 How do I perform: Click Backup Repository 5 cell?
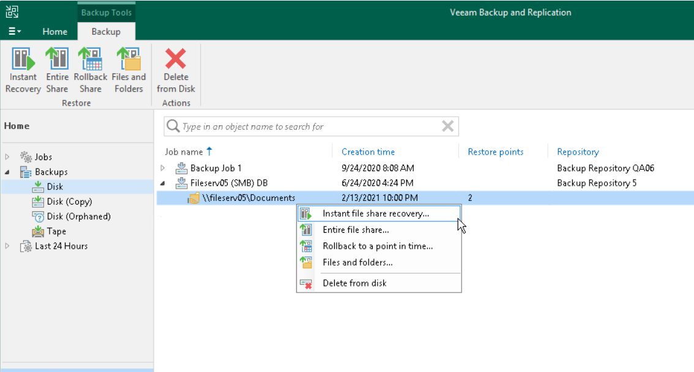(597, 183)
